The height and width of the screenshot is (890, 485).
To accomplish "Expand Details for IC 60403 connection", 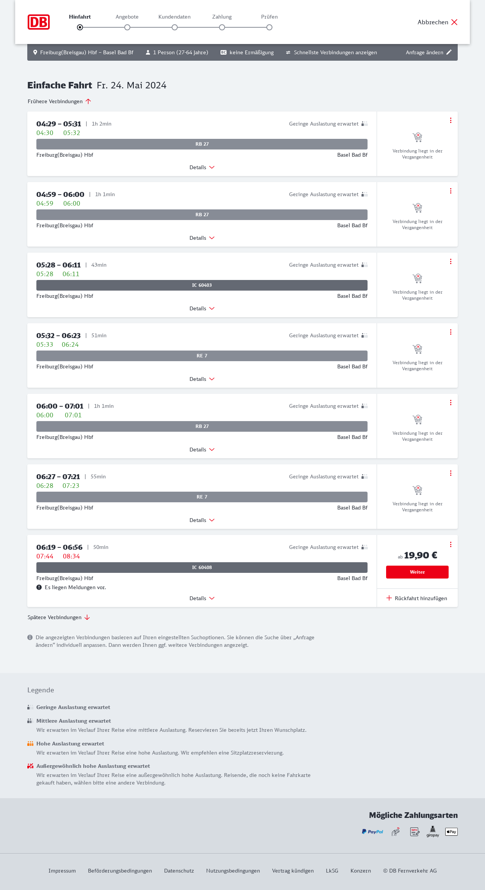I will click(x=202, y=308).
